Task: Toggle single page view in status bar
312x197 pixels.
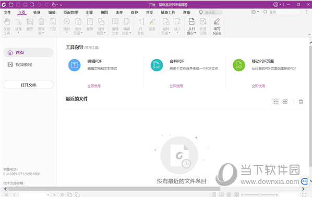Action: click(214, 194)
